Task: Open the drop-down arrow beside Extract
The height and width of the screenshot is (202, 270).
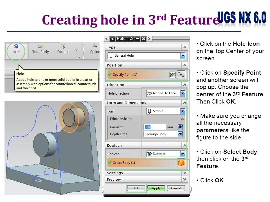Action: 76,51
